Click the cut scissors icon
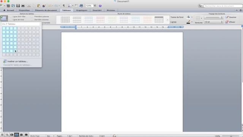 pyautogui.click(x=29, y=6)
